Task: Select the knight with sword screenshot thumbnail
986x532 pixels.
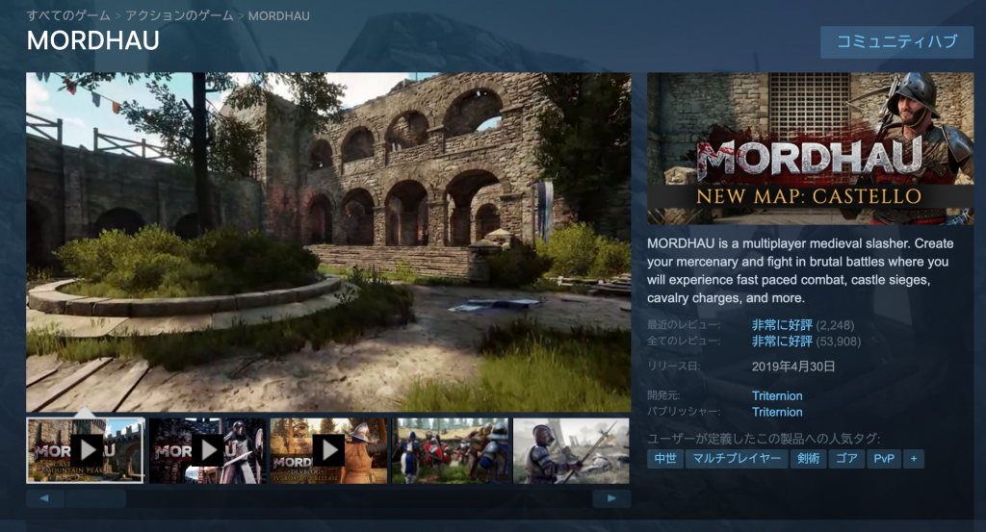Action: tap(571, 450)
